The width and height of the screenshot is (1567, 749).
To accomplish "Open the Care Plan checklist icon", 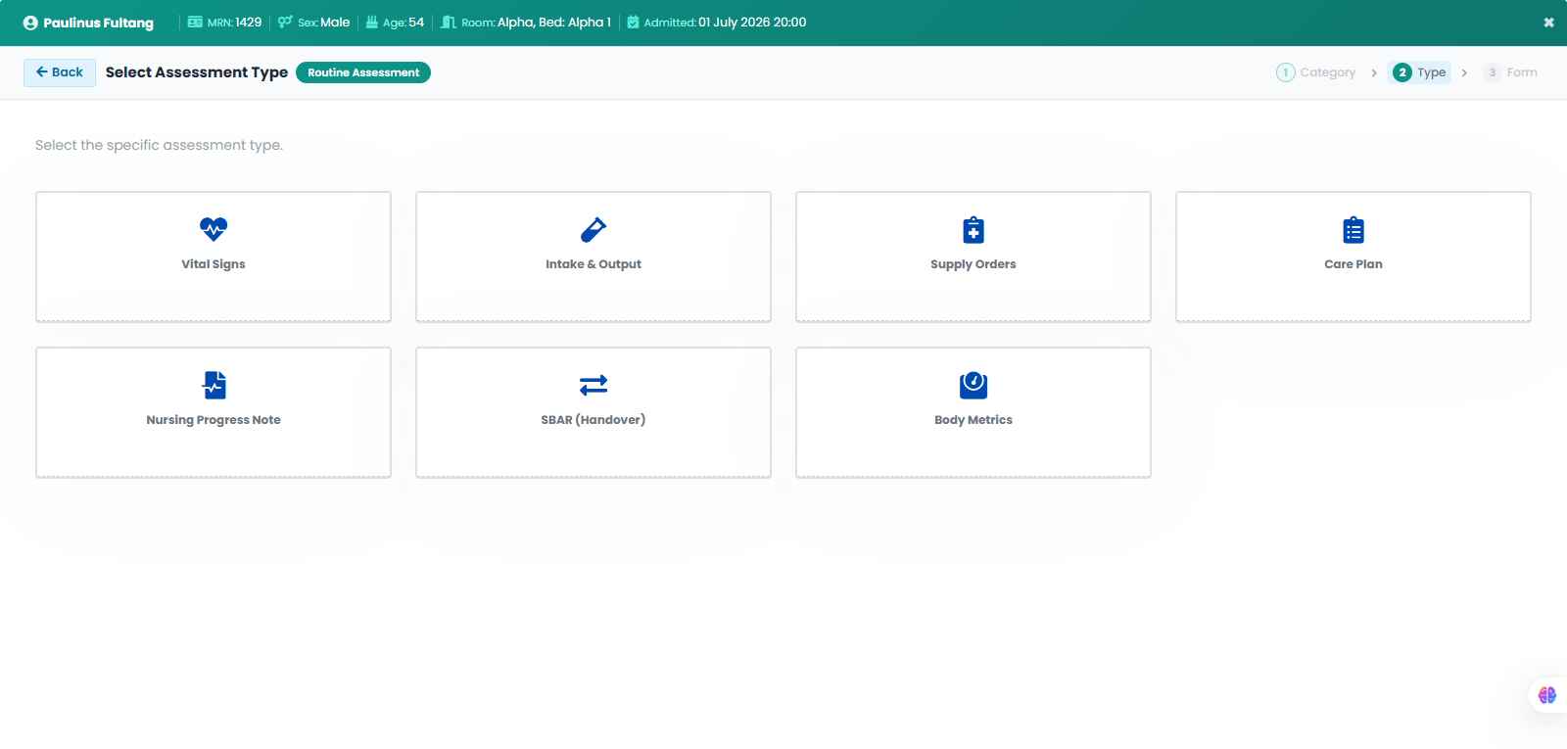I will point(1353,229).
